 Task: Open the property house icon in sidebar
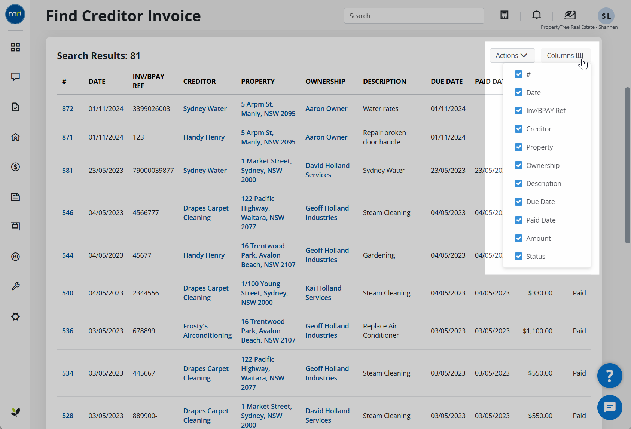(15, 137)
